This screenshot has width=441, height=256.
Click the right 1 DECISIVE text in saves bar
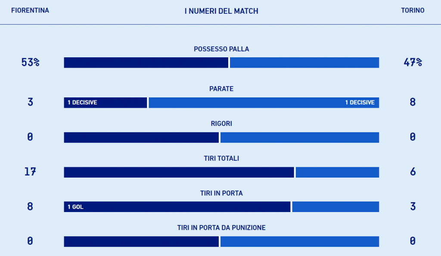point(360,103)
